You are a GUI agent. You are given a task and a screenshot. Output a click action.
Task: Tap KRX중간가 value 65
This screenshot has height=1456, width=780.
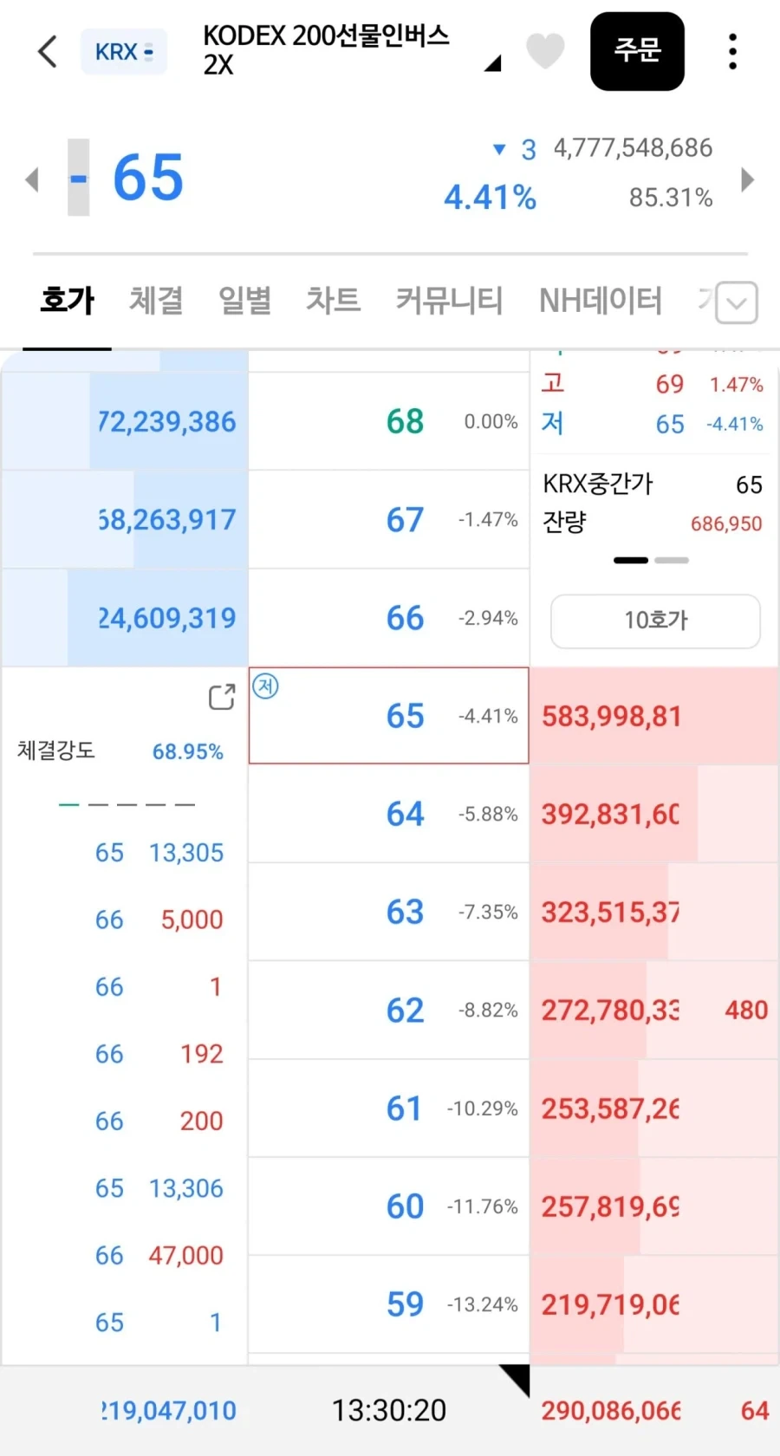(x=749, y=484)
